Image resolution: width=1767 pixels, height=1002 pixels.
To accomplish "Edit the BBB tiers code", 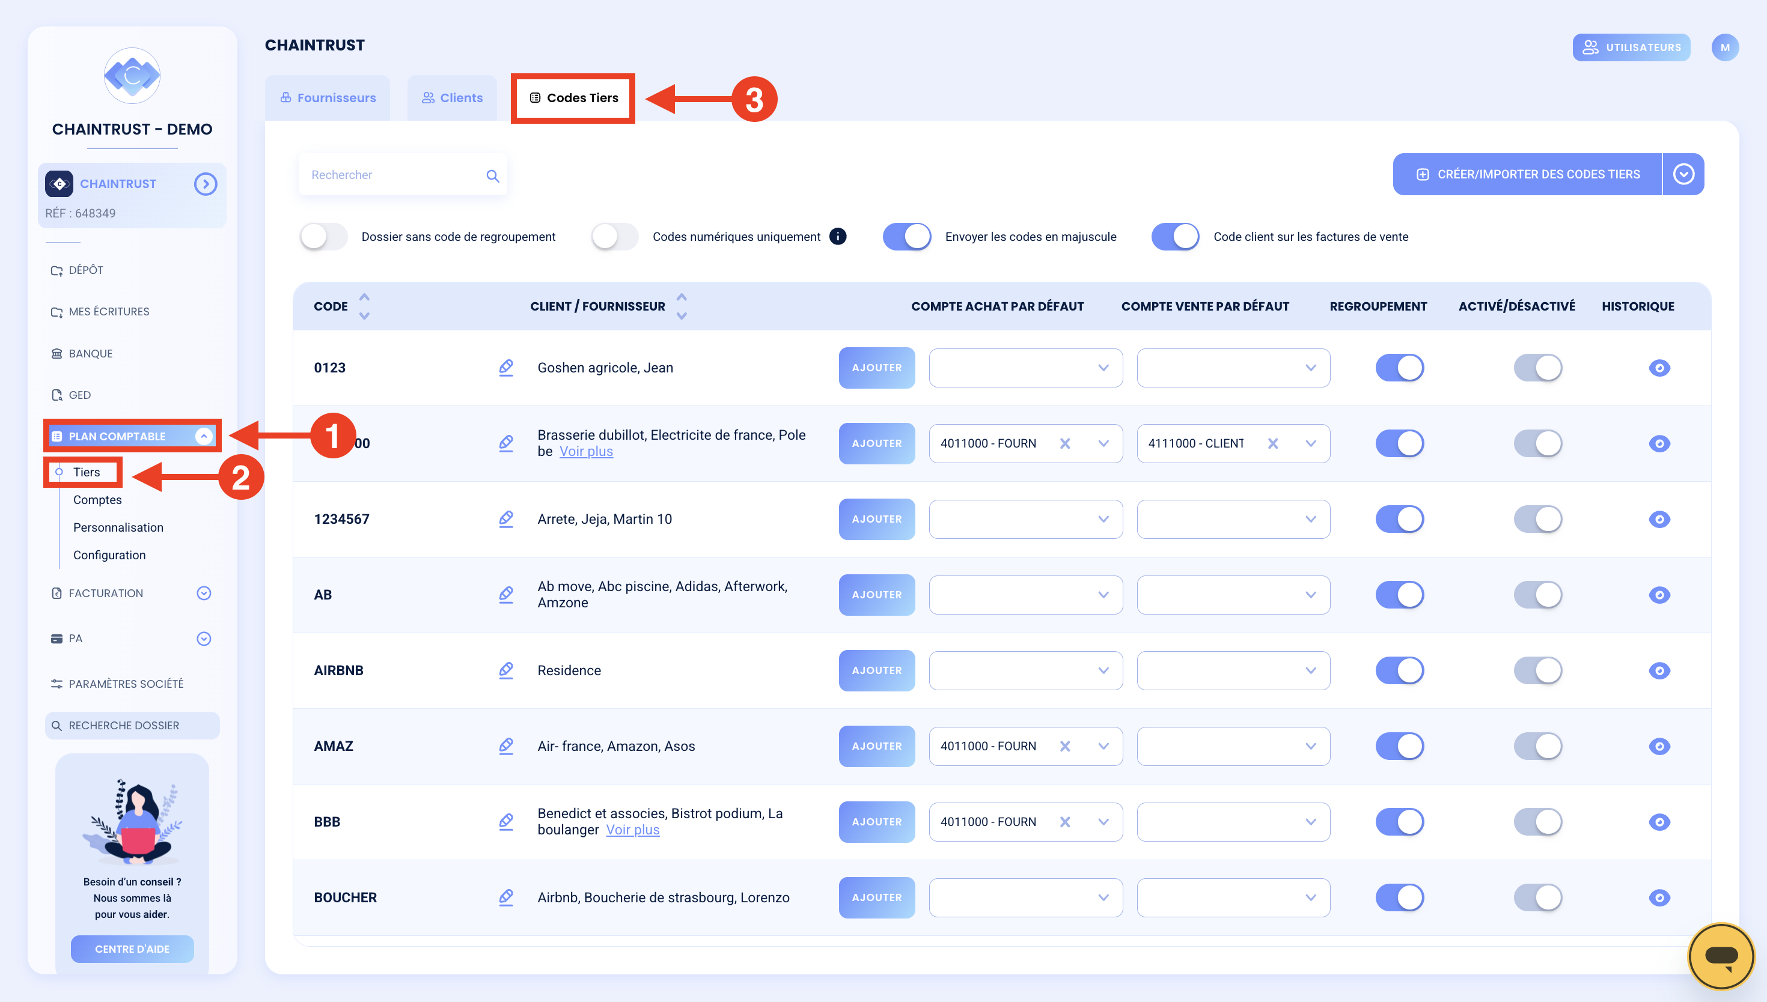I will pyautogui.click(x=506, y=822).
